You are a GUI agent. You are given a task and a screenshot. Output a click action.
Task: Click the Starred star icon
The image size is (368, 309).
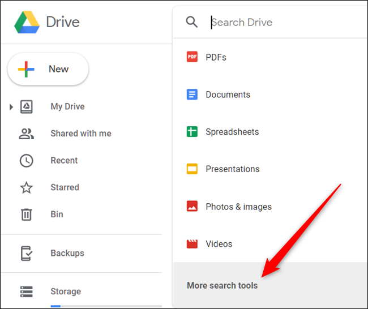click(x=26, y=188)
